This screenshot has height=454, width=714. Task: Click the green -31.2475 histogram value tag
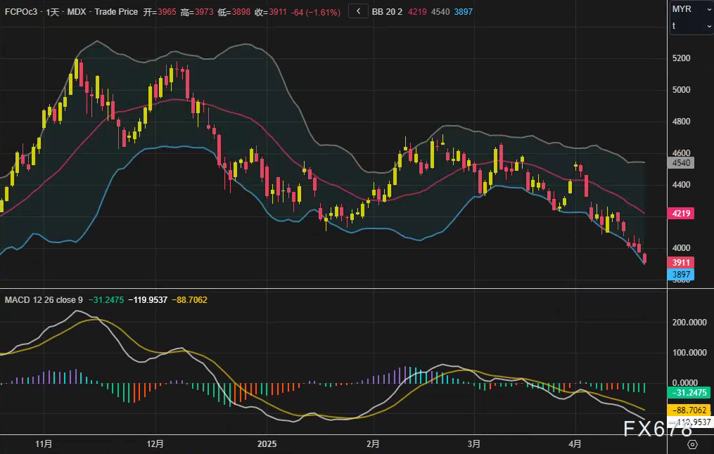pos(689,392)
